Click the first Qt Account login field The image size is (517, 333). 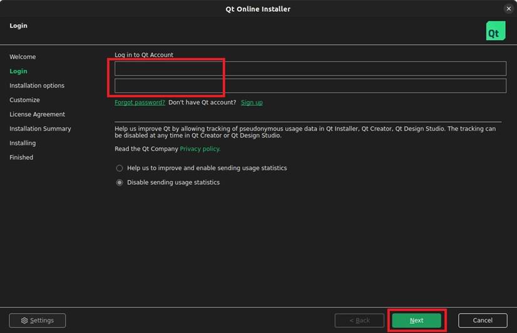310,69
